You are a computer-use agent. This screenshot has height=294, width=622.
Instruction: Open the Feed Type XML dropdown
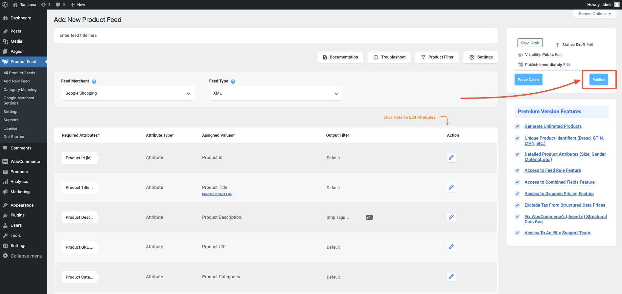pos(276,93)
